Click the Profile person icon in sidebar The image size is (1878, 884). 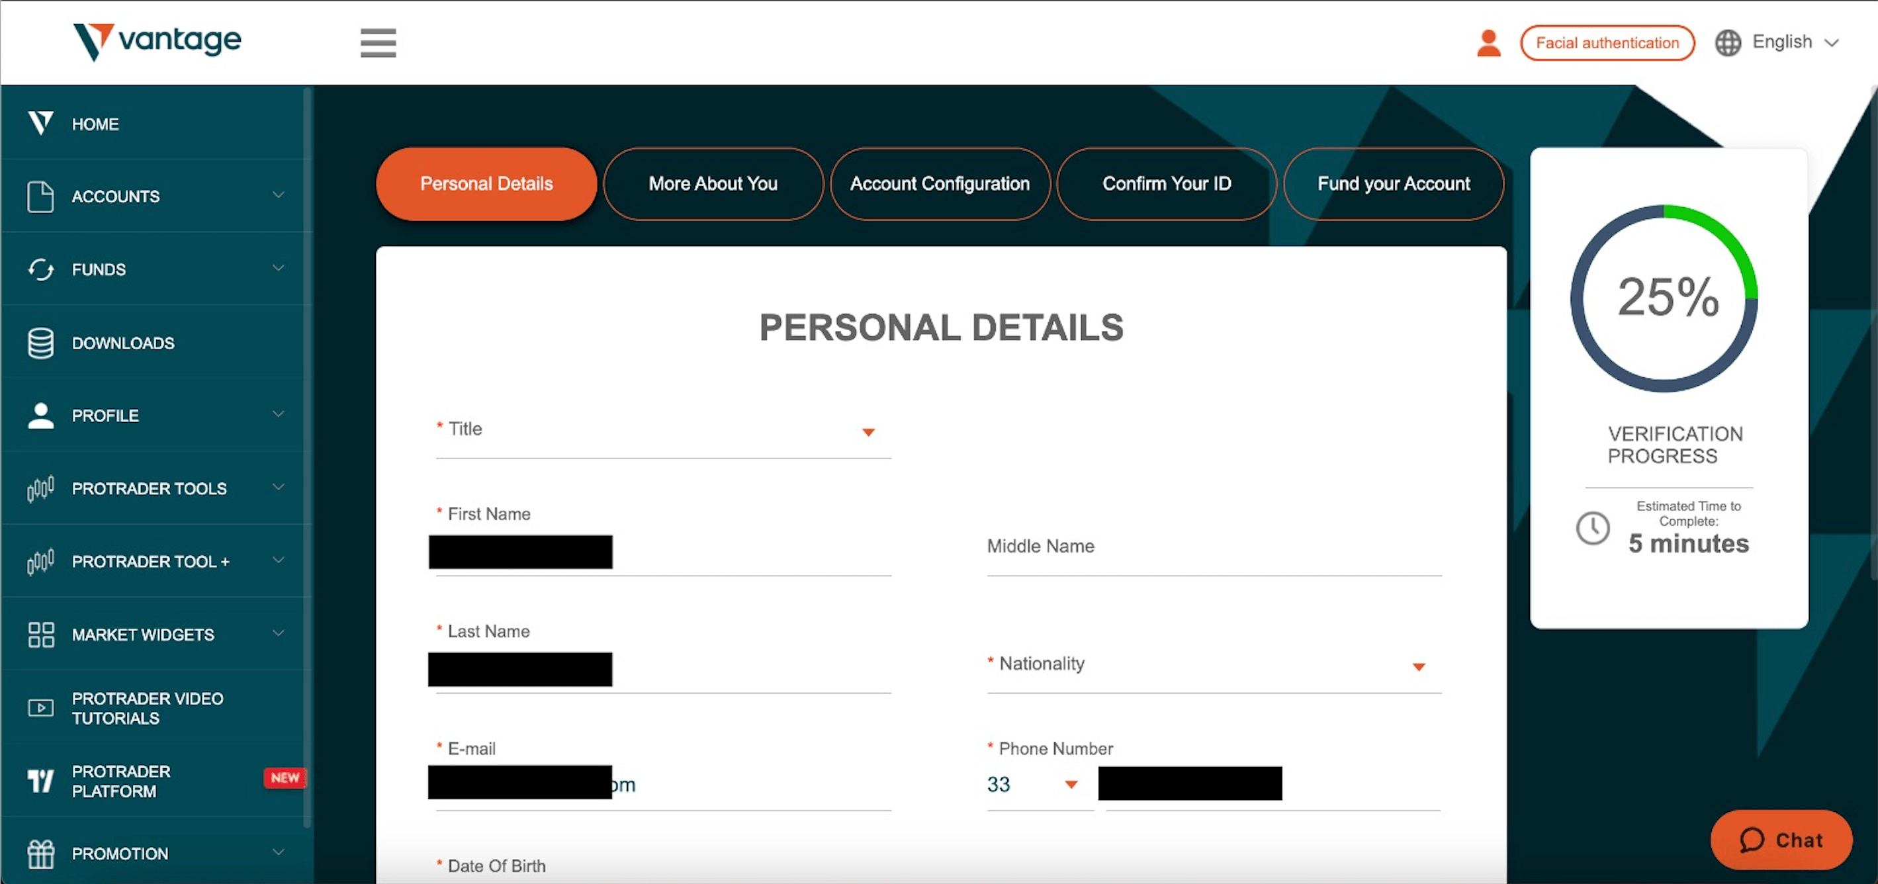coord(41,416)
